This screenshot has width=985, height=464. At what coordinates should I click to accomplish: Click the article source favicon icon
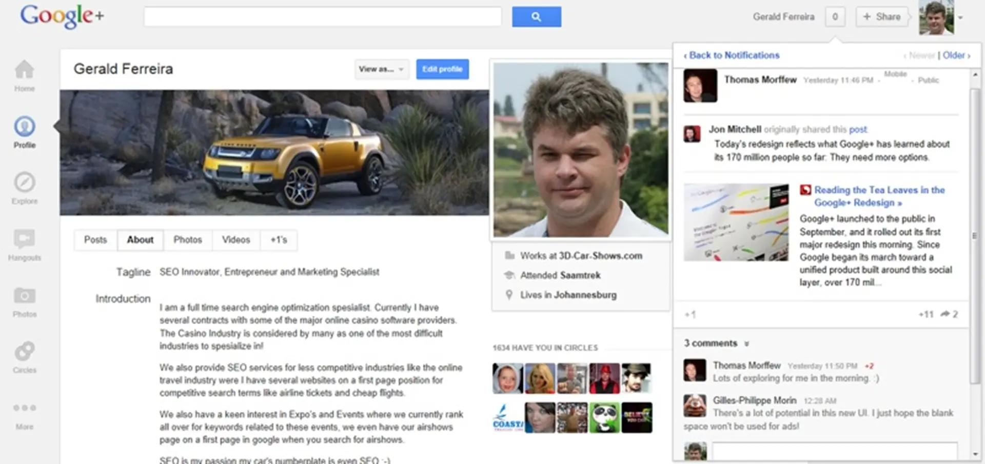click(805, 190)
